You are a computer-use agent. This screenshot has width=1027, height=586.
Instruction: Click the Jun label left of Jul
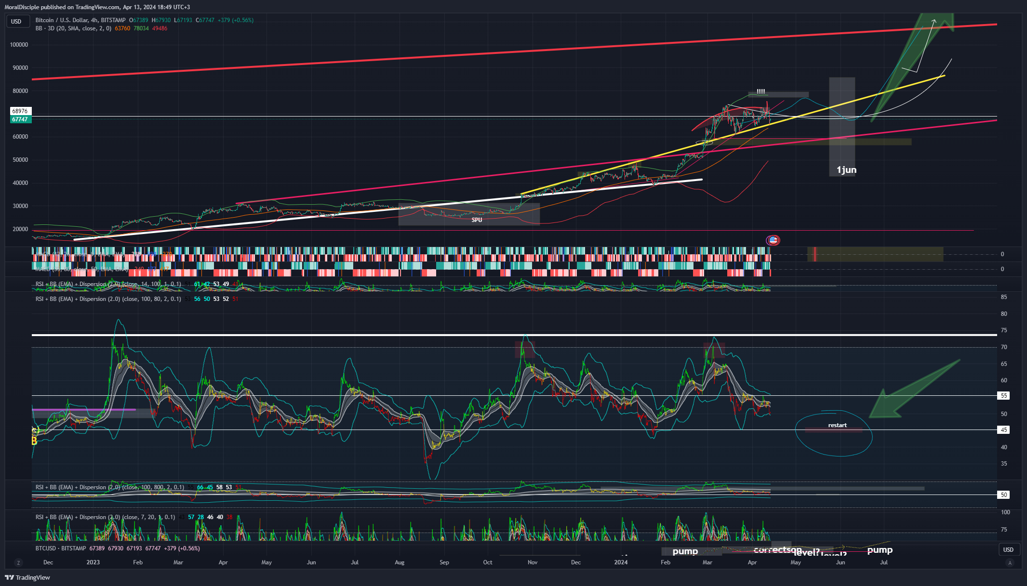click(840, 562)
